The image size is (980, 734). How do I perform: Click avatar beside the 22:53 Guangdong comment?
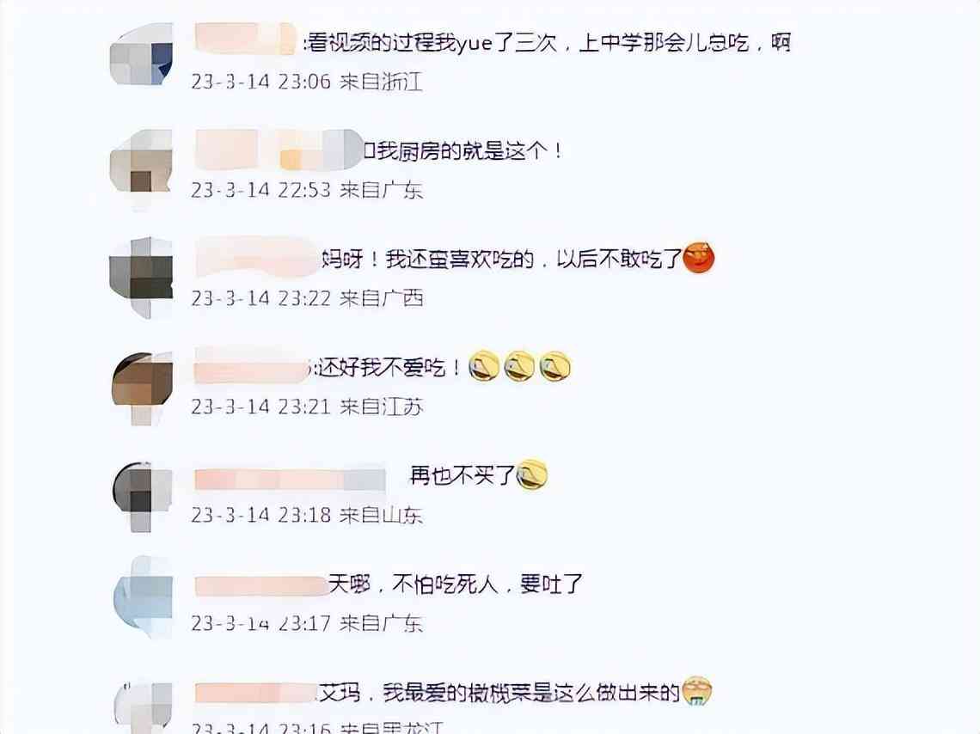click(x=141, y=163)
